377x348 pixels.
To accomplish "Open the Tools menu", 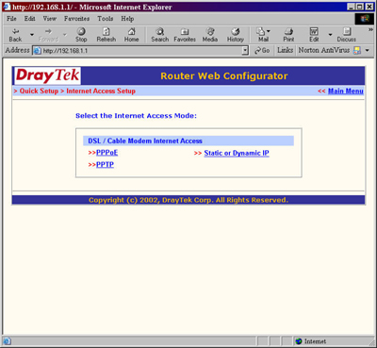I will (x=105, y=19).
